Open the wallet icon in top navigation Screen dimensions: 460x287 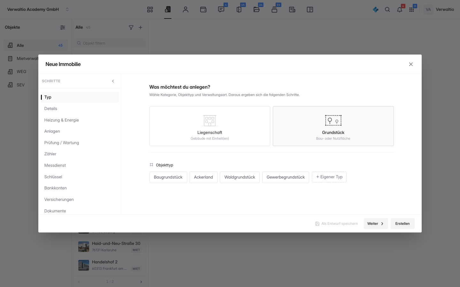pos(203,10)
